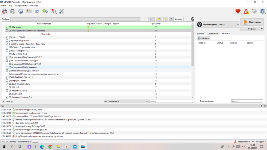Uncheck the 05. WPO mod checkbox
This screenshot has width=267, height=150.
7,31
